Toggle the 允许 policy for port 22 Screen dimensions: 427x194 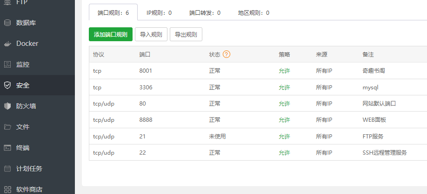point(284,153)
